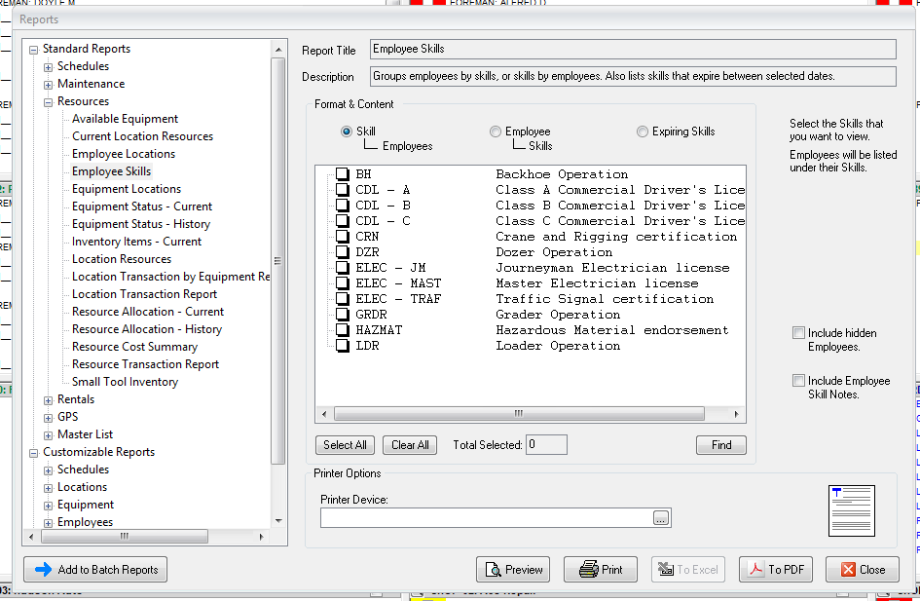This screenshot has width=920, height=601.
Task: Click the Print printer icon button
Action: (587, 570)
